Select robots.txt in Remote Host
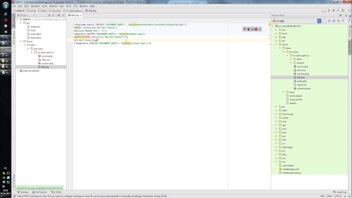Viewport: 352px width, 198px height. (300, 85)
